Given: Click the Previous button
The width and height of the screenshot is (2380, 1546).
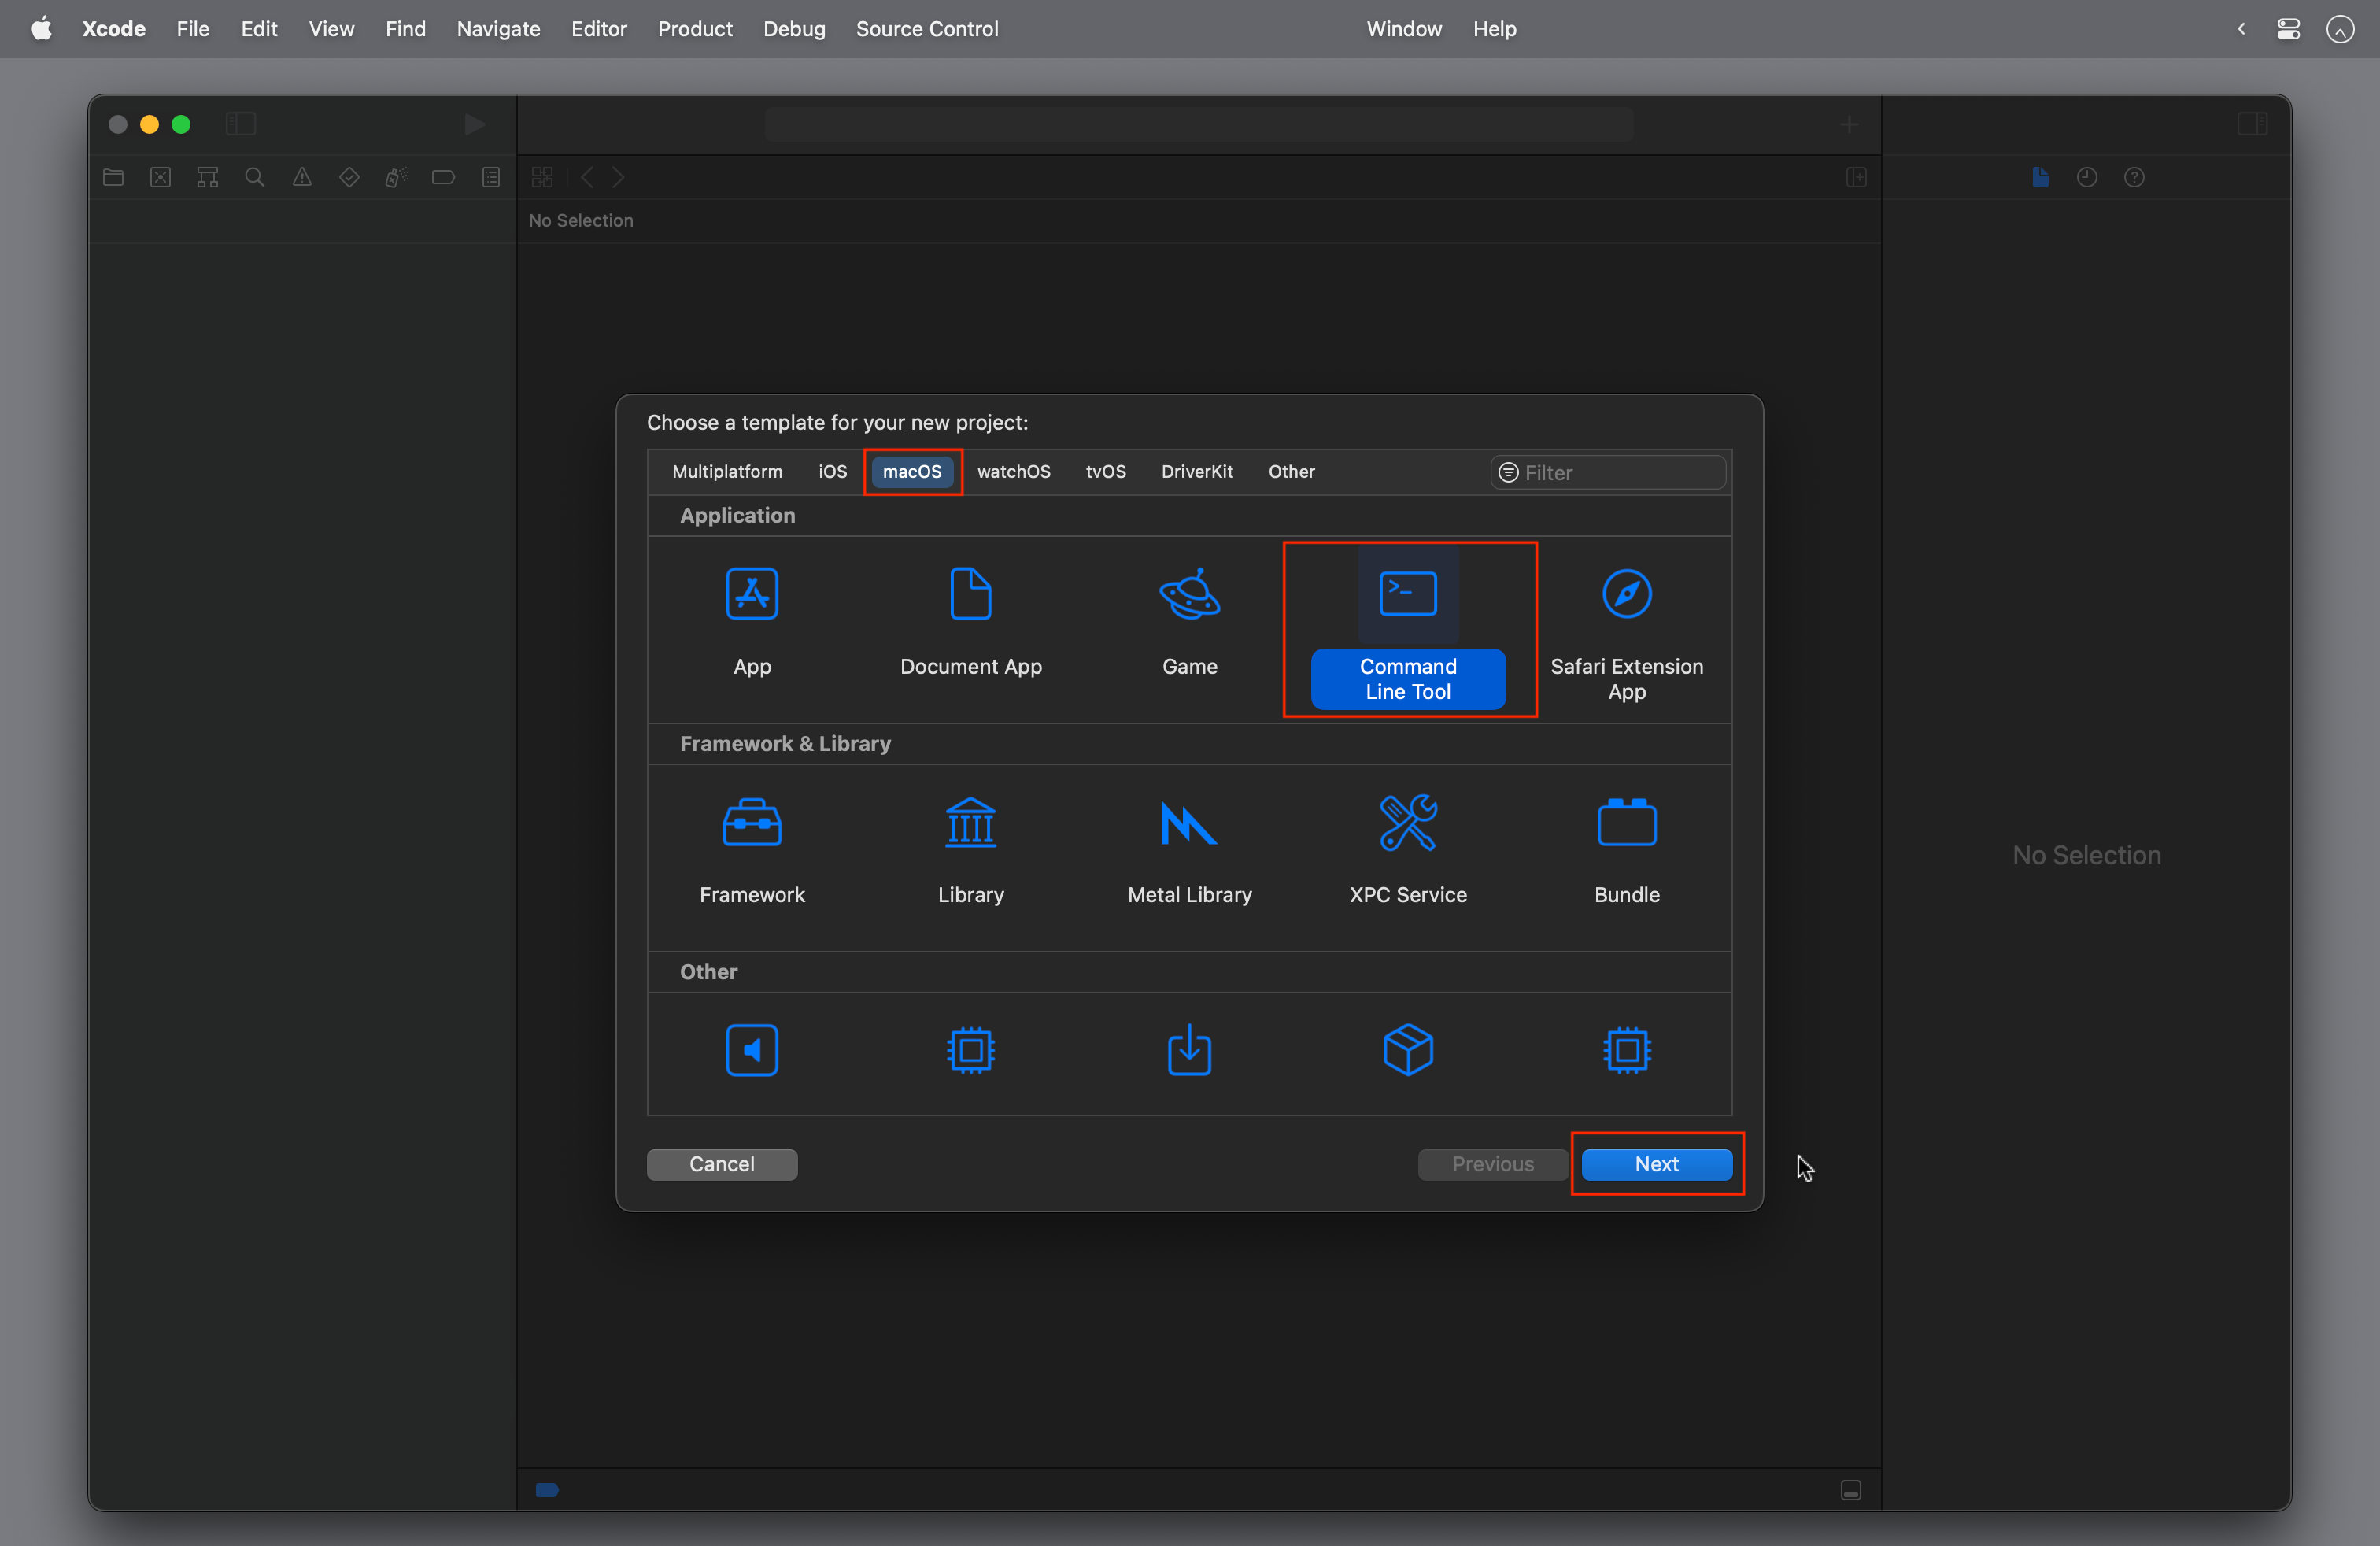Looking at the screenshot, I should pyautogui.click(x=1493, y=1164).
